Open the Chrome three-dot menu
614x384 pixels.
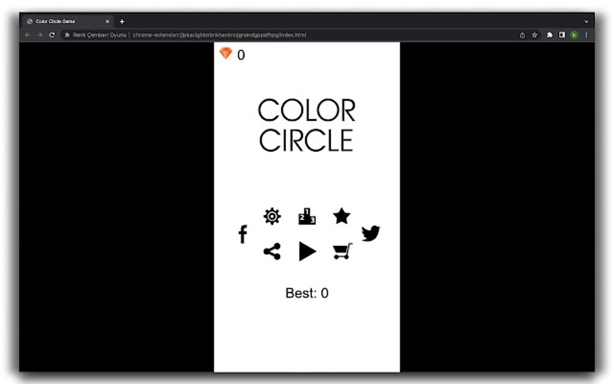pyautogui.click(x=587, y=35)
